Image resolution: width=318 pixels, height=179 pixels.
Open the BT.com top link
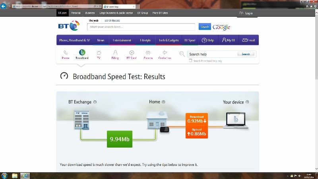(x=62, y=13)
